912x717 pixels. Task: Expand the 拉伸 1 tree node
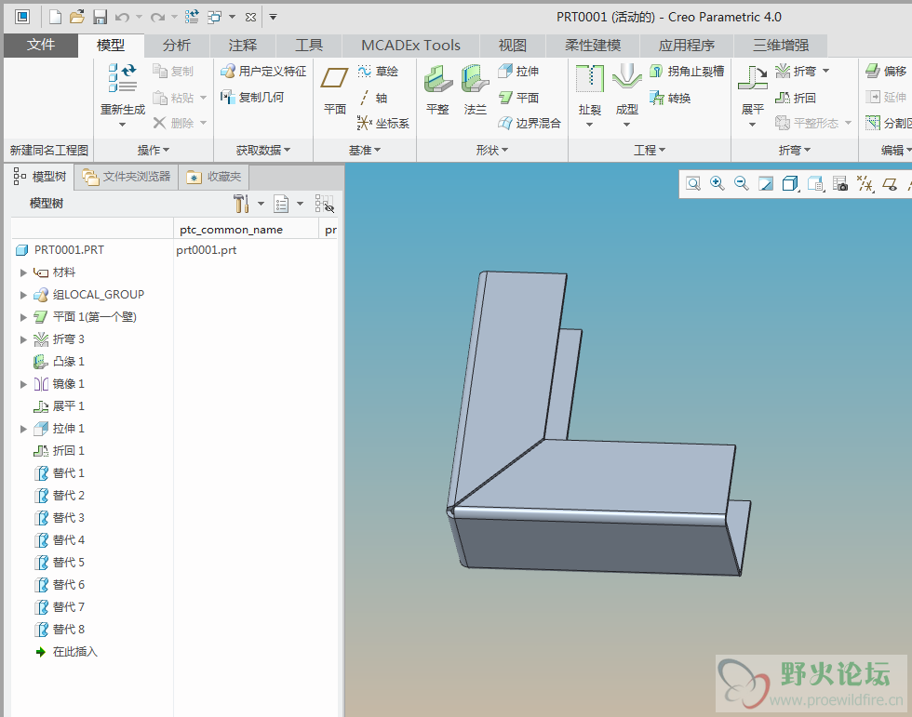tap(23, 429)
